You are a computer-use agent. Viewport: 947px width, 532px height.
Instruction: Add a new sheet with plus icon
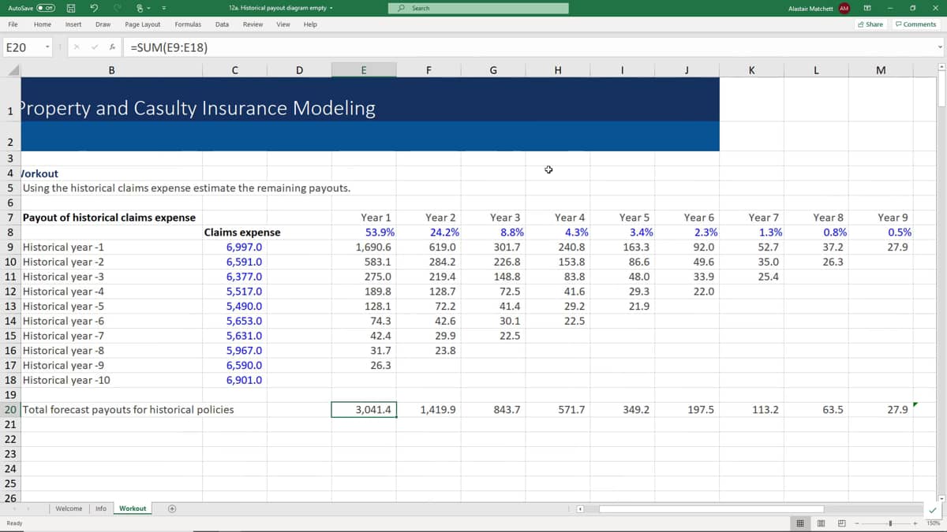[172, 508]
